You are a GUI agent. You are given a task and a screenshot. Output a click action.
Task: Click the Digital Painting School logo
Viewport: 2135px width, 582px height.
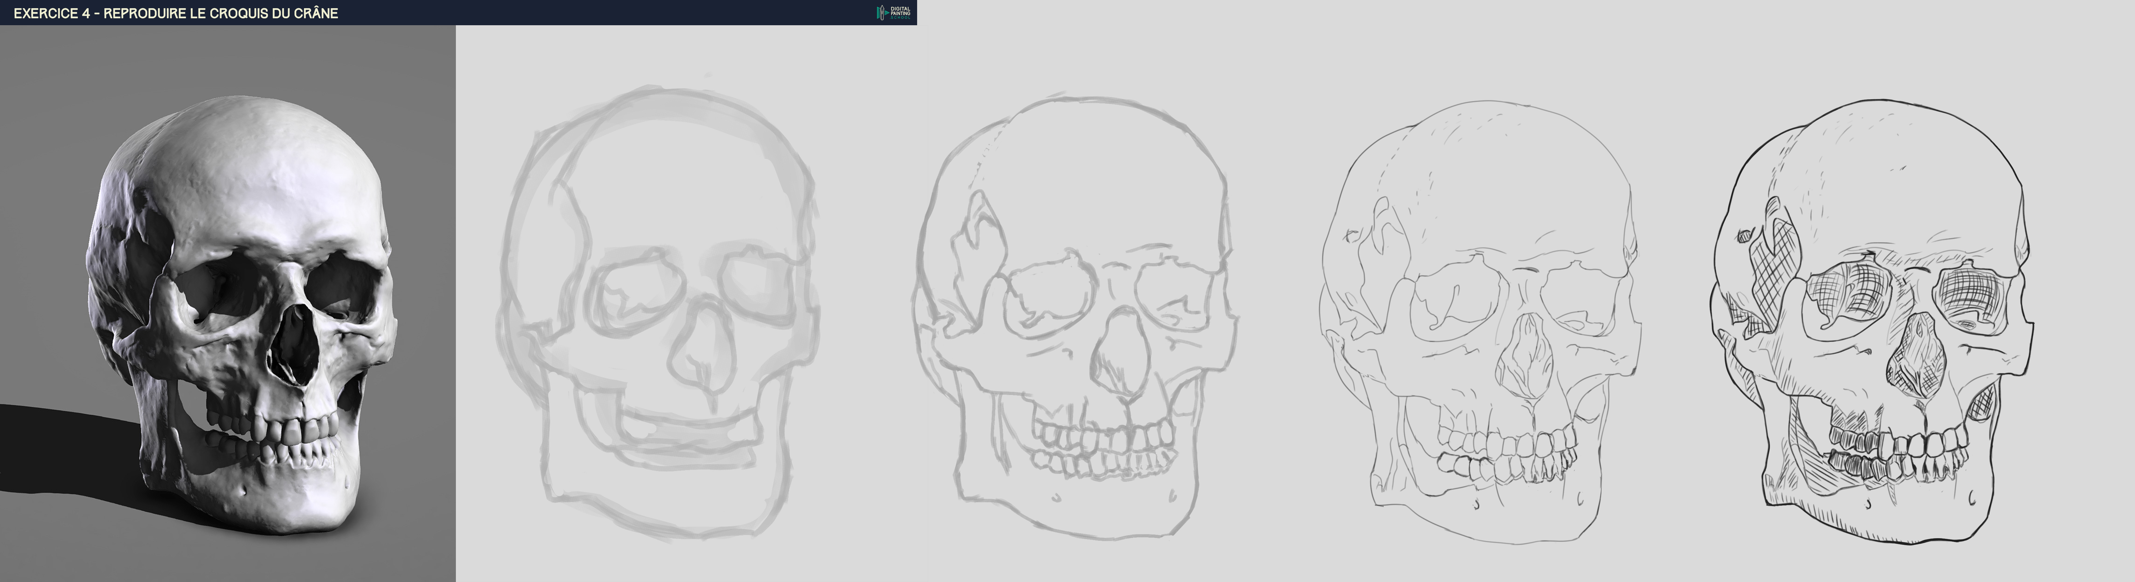(893, 12)
